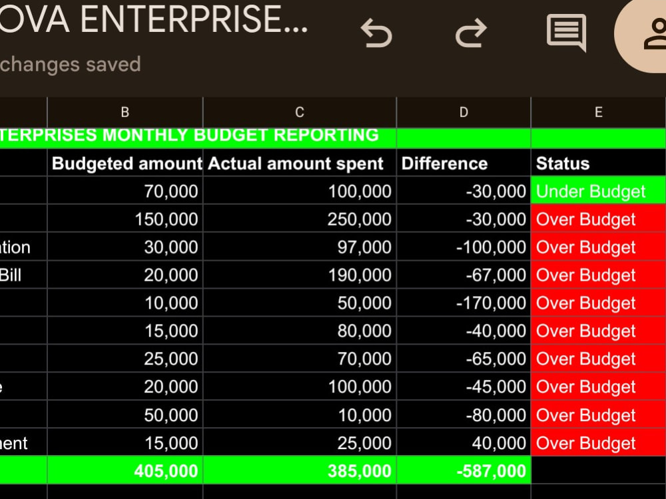Select the 'changes saved' status text
The image size is (666, 499).
pos(70,65)
